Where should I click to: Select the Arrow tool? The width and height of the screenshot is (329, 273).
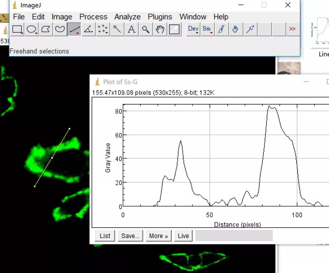coord(250,29)
